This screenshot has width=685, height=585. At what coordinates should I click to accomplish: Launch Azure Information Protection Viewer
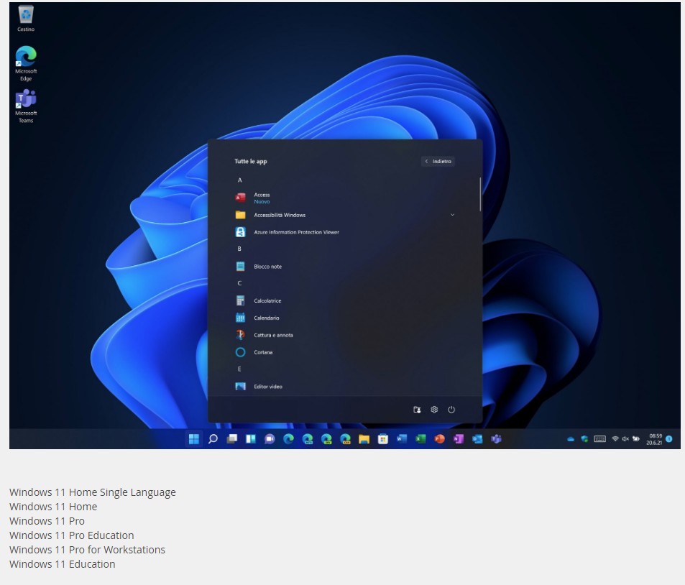pos(345,232)
